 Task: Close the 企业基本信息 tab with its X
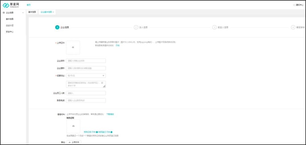53,12
